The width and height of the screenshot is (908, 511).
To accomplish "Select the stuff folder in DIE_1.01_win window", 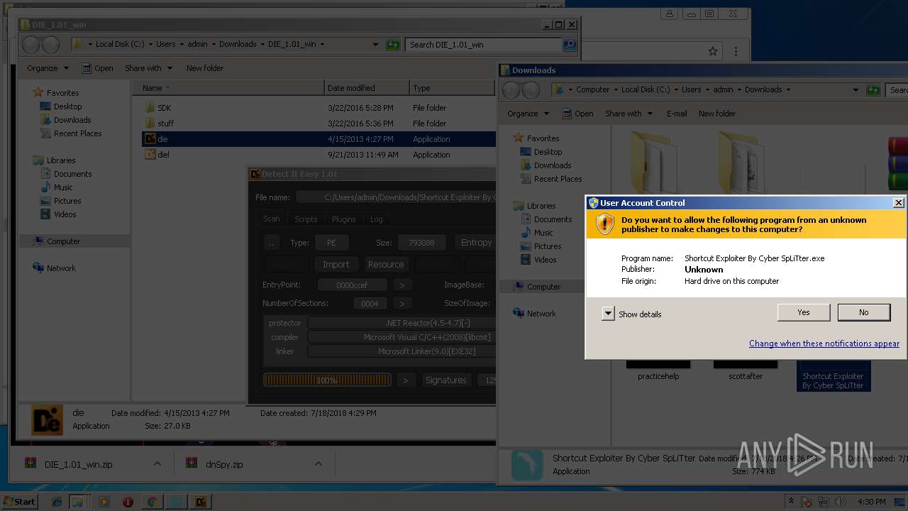I will tap(165, 123).
